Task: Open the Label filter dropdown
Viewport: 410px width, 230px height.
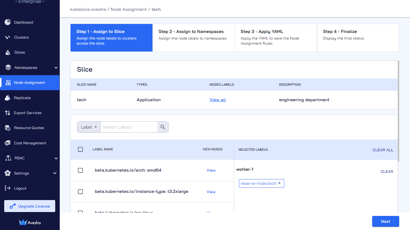Action: (89, 127)
